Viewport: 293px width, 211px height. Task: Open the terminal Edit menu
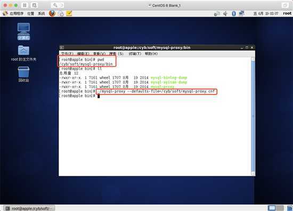tap(83, 54)
